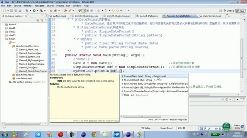Click Link with Editor icon
This screenshot has width=247, height=138.
coord(42,20)
